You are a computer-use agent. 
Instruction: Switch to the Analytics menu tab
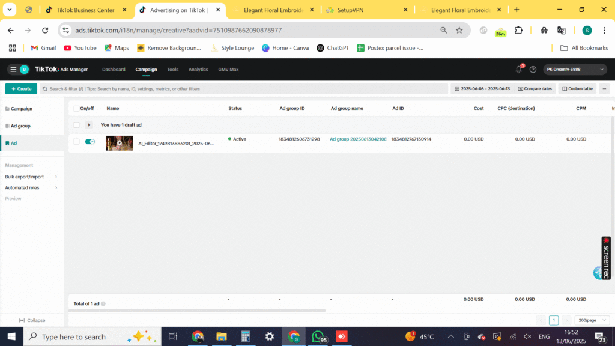tap(198, 70)
